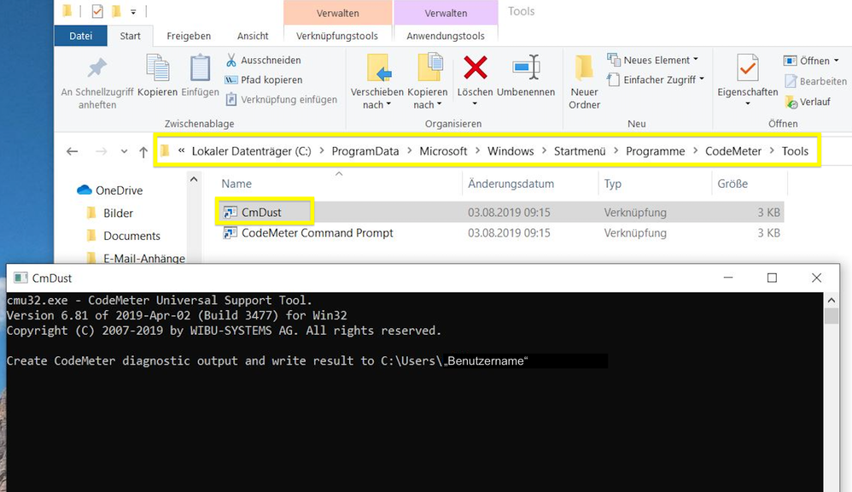This screenshot has width=852, height=492.
Task: Maximize the CmDust console window
Action: (772, 278)
